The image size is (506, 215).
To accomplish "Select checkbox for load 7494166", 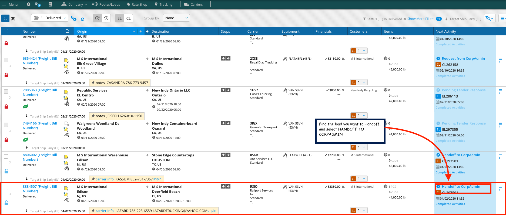I will click(6, 125).
